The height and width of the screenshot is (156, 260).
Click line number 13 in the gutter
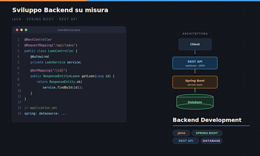(x=19, y=108)
